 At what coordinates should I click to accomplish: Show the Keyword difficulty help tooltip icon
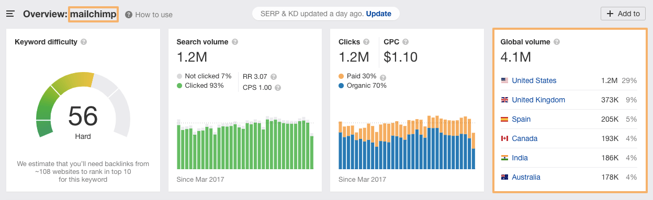pyautogui.click(x=84, y=42)
